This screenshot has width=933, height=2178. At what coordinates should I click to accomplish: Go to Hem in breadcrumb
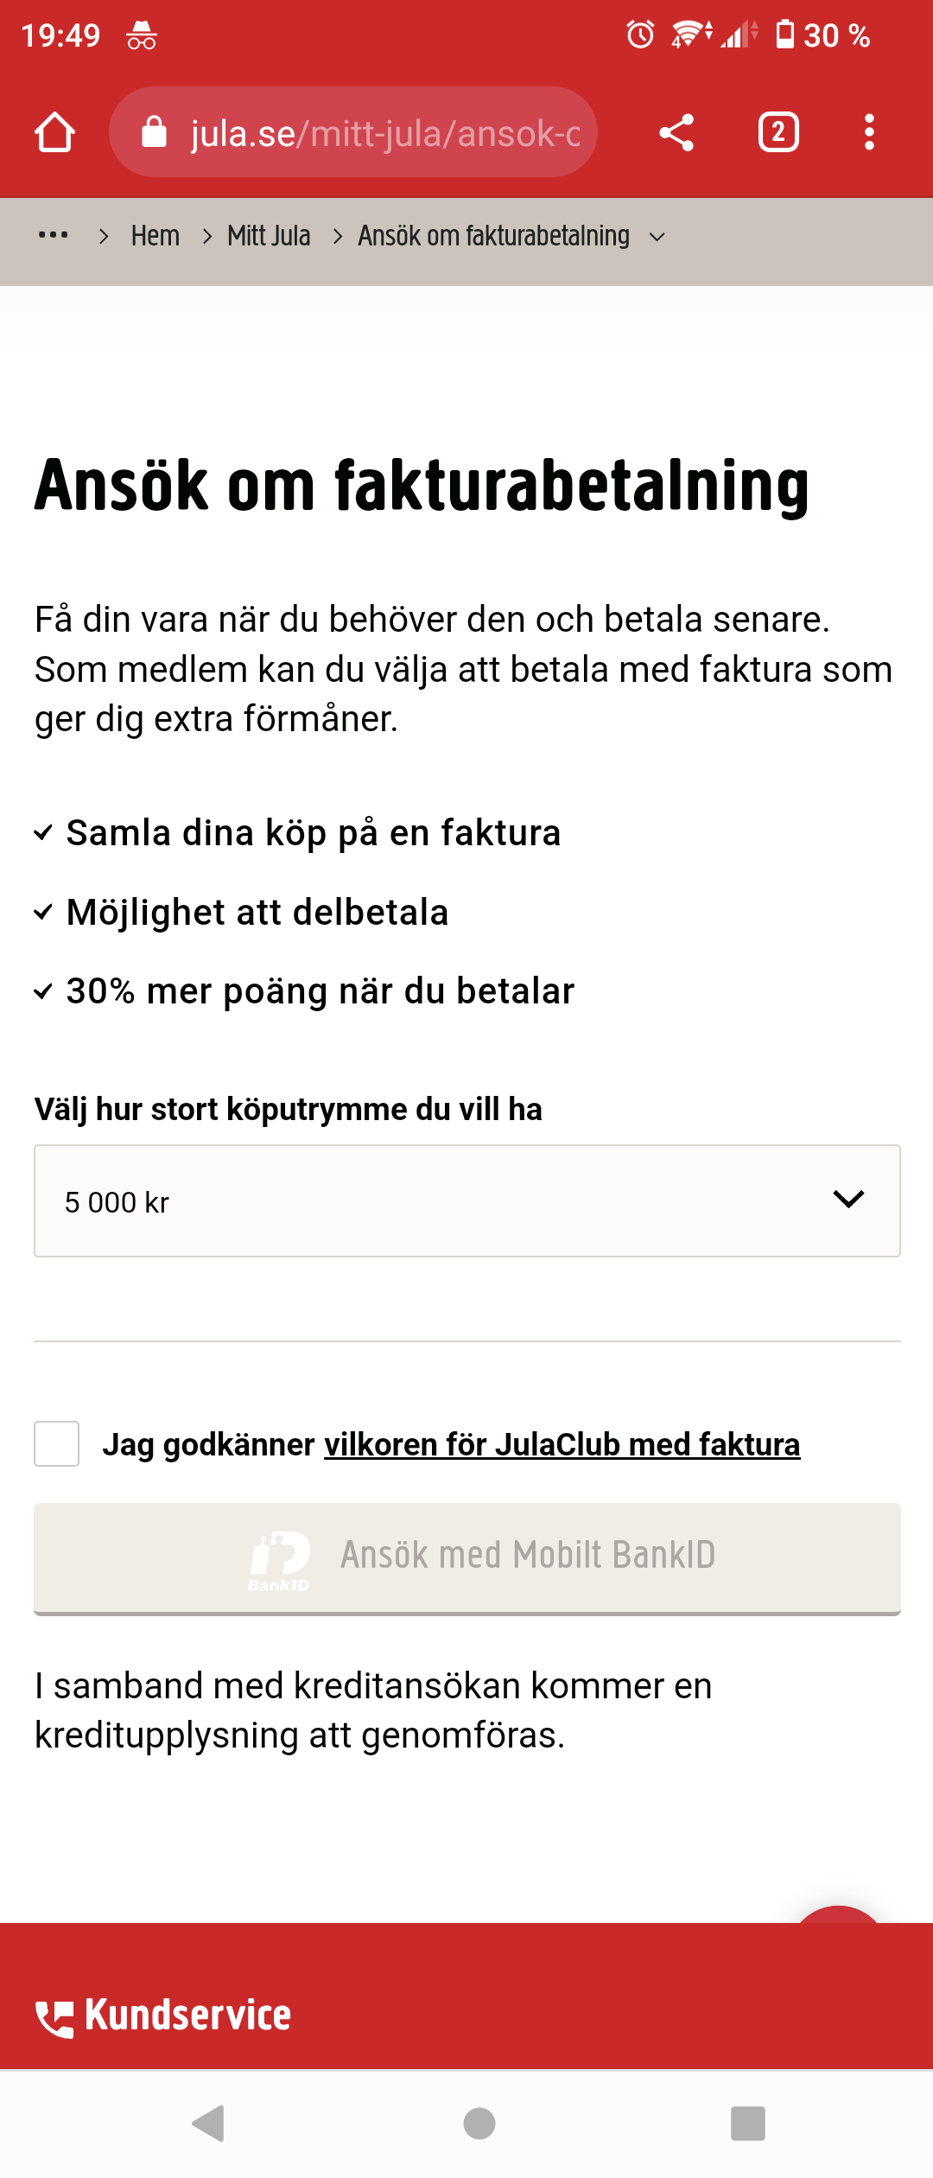[x=155, y=236]
